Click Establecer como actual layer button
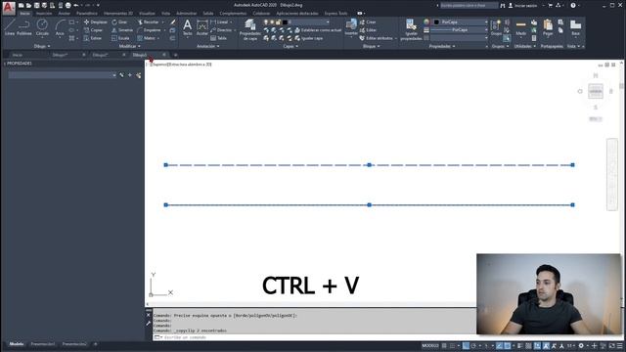Screen dimensions: 626x352 (x=318, y=30)
